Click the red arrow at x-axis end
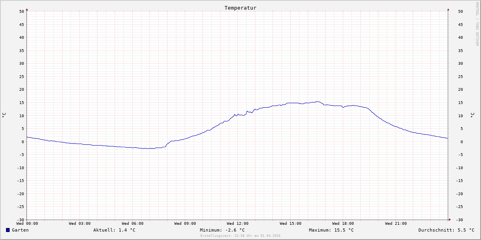This screenshot has width=481, height=240. point(450,220)
